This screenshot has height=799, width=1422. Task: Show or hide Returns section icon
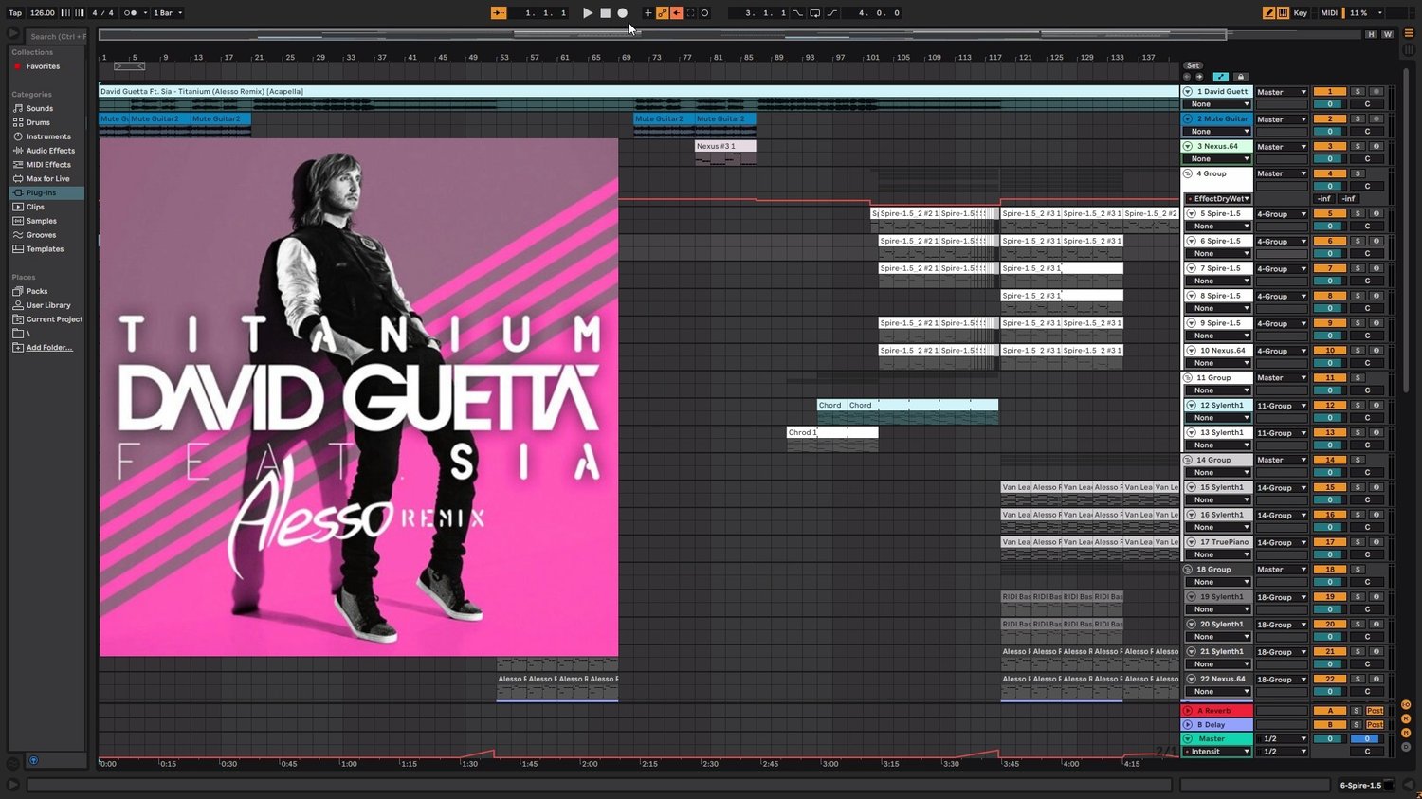click(x=1406, y=719)
